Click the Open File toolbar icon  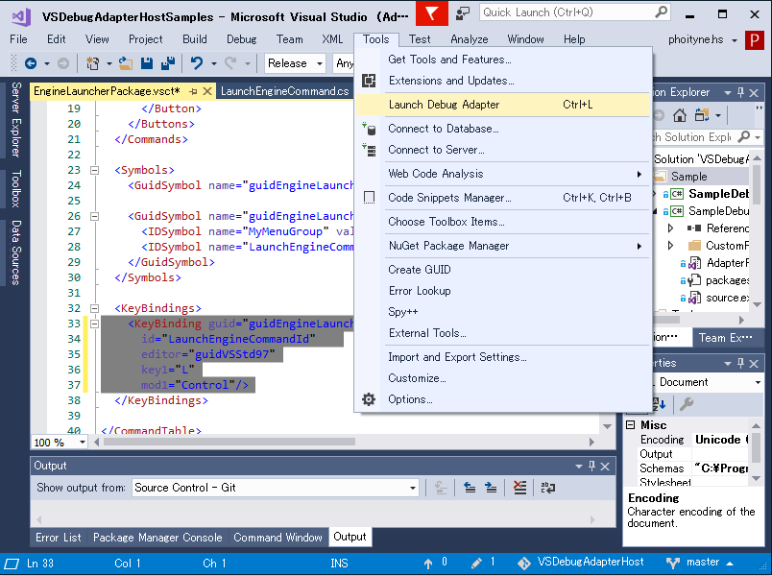coord(126,63)
